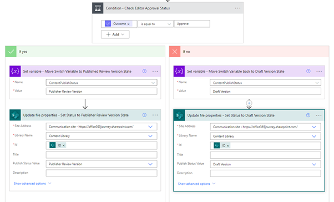Open ellipsis menu on Published Review Set variable

[155, 71]
